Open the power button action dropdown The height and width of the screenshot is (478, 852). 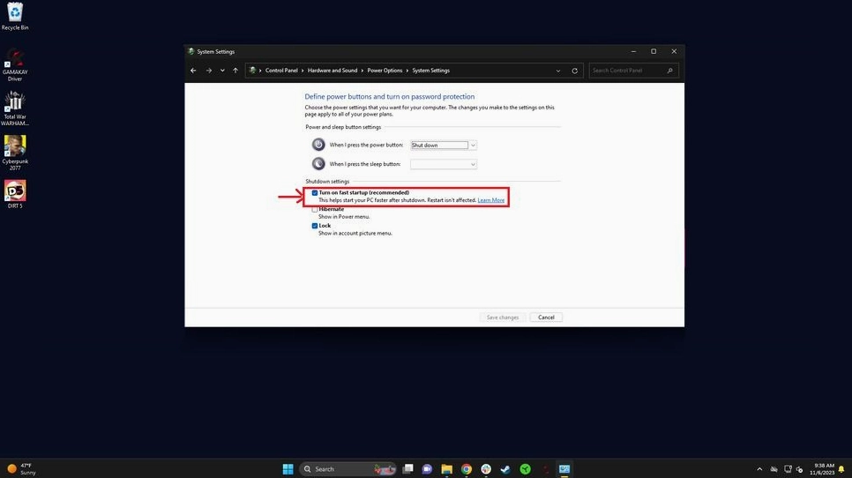point(444,145)
